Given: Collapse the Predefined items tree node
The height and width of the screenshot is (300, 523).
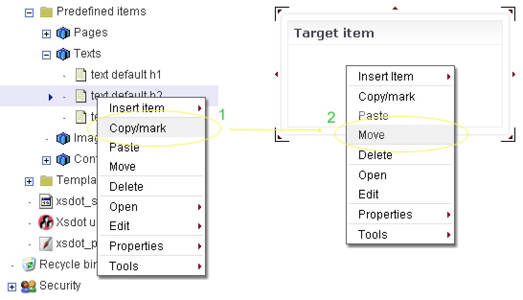Looking at the screenshot, I should click(x=29, y=12).
